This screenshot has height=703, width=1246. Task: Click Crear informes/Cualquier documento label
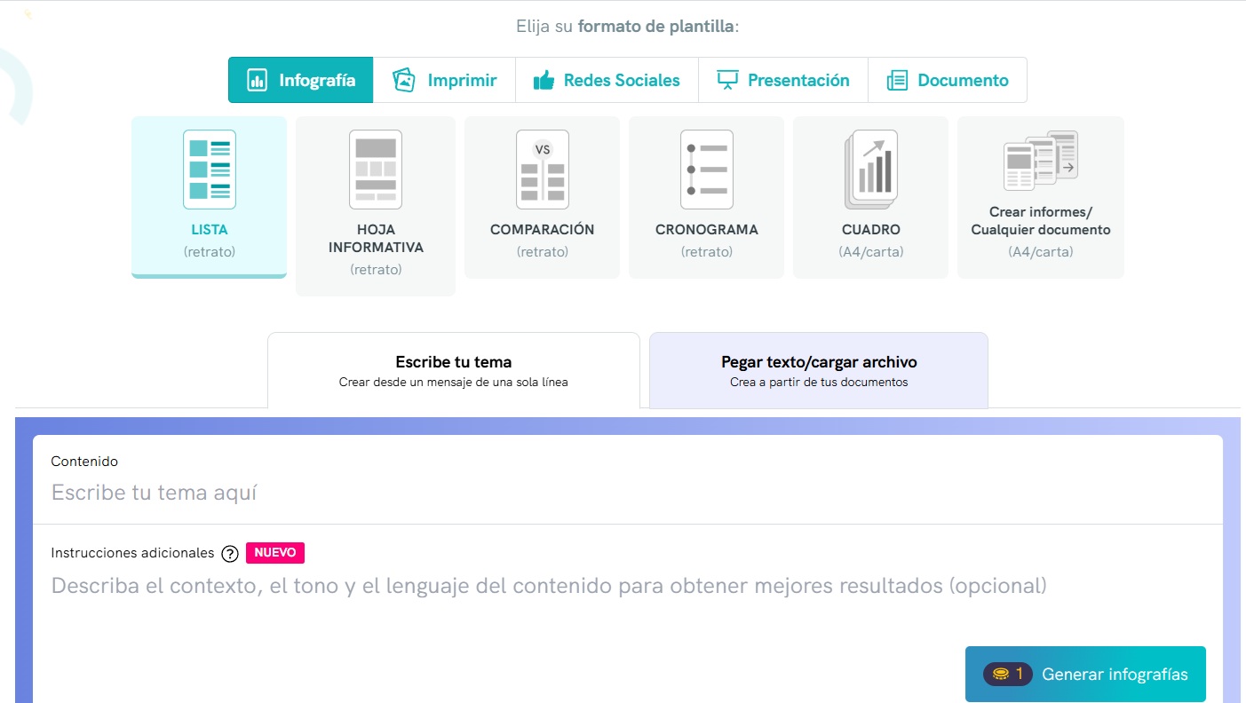point(1041,221)
